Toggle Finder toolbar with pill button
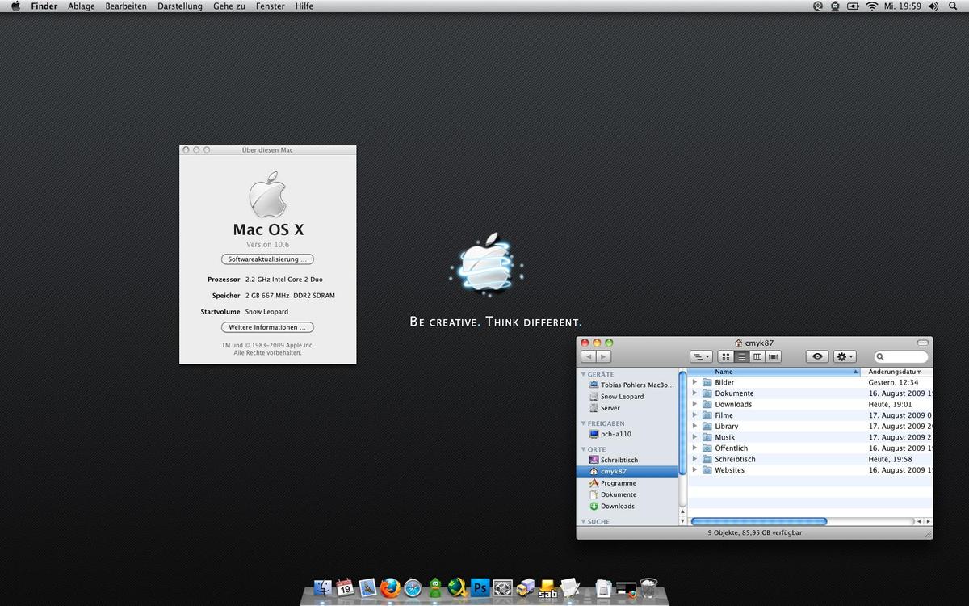The height and width of the screenshot is (606, 969). tap(923, 343)
